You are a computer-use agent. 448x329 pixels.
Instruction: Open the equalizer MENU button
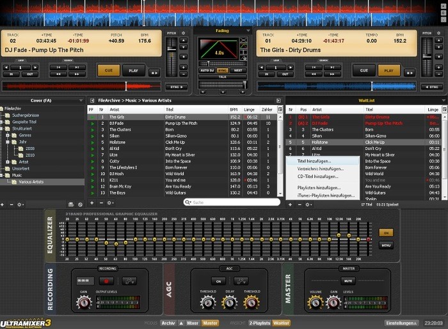pyautogui.click(x=386, y=245)
